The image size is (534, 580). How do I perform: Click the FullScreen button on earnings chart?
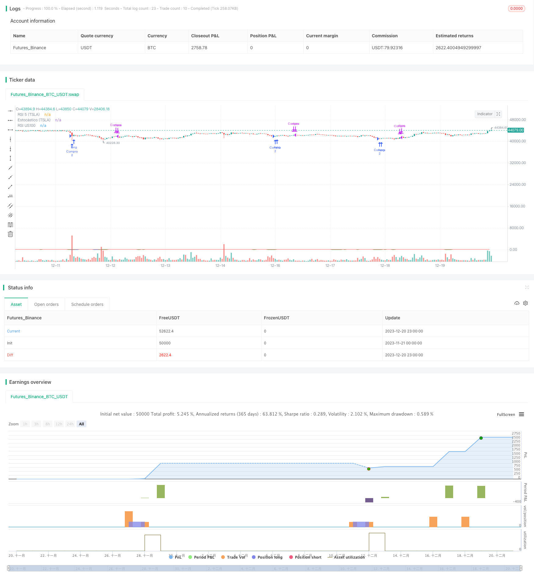506,415
